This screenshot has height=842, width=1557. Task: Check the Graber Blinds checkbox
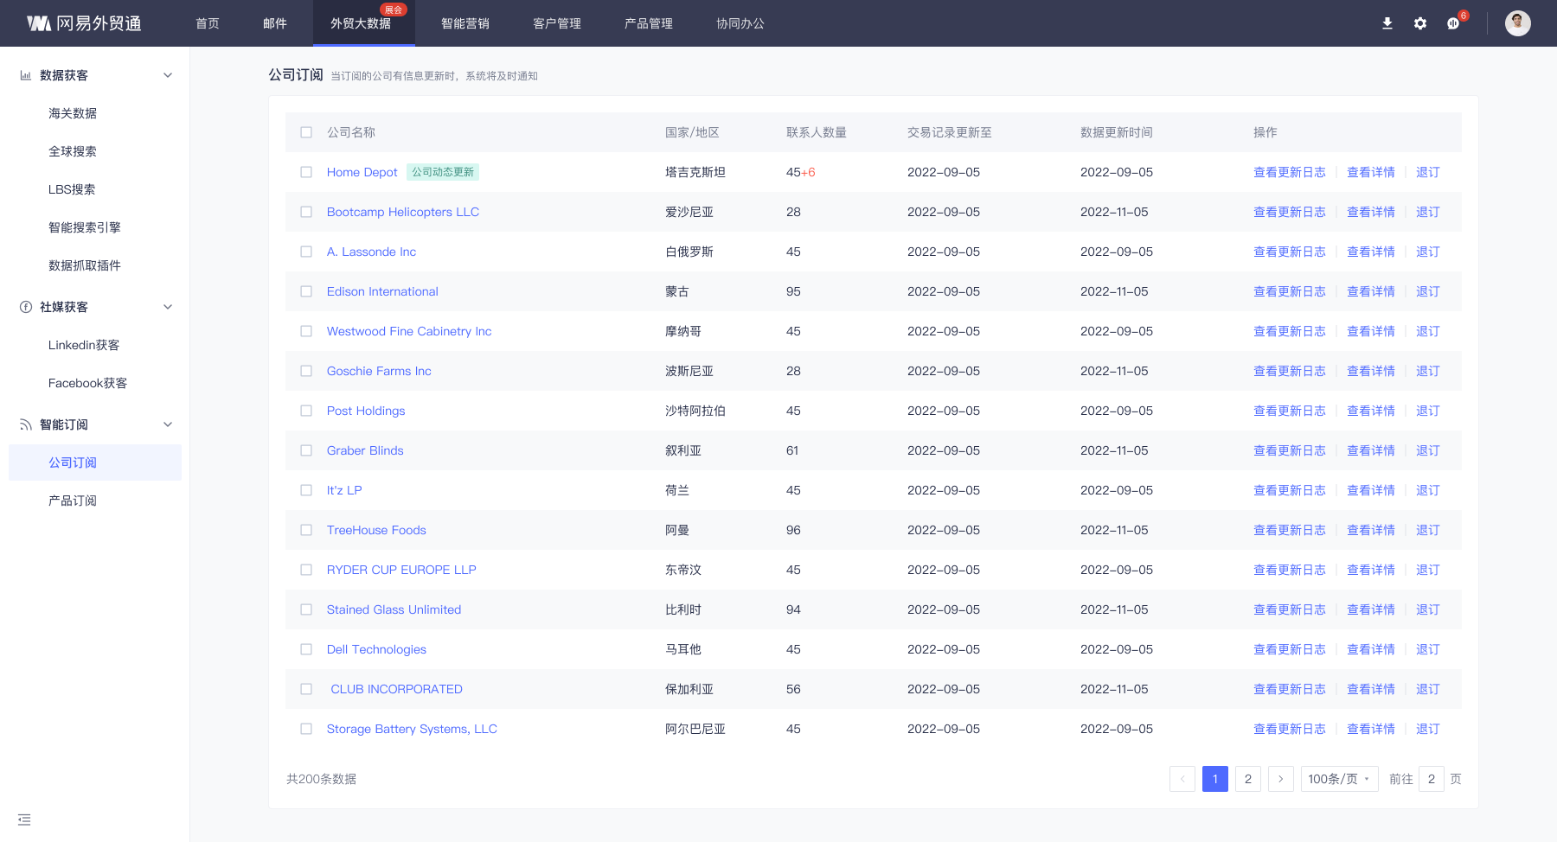(x=306, y=450)
